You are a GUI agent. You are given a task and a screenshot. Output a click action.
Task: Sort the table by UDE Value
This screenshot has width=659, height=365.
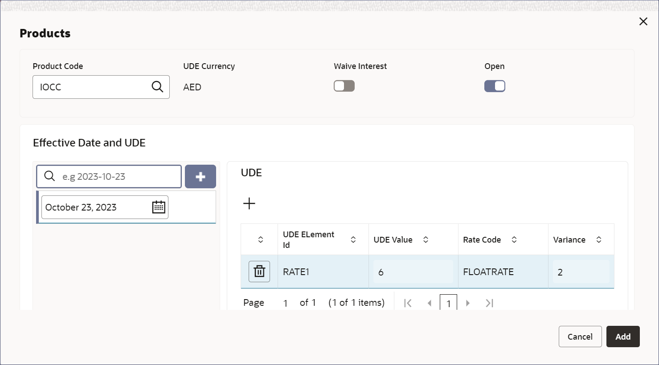426,239
